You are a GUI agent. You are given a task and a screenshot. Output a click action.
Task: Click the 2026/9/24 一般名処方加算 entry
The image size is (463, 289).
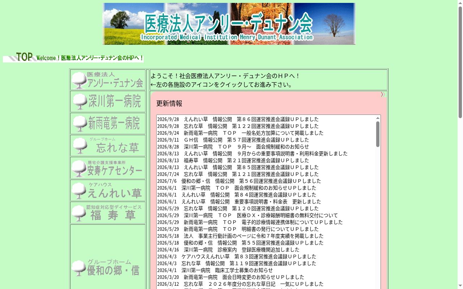coord(241,133)
